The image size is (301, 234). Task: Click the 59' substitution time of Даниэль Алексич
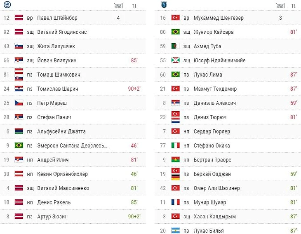click(x=294, y=103)
